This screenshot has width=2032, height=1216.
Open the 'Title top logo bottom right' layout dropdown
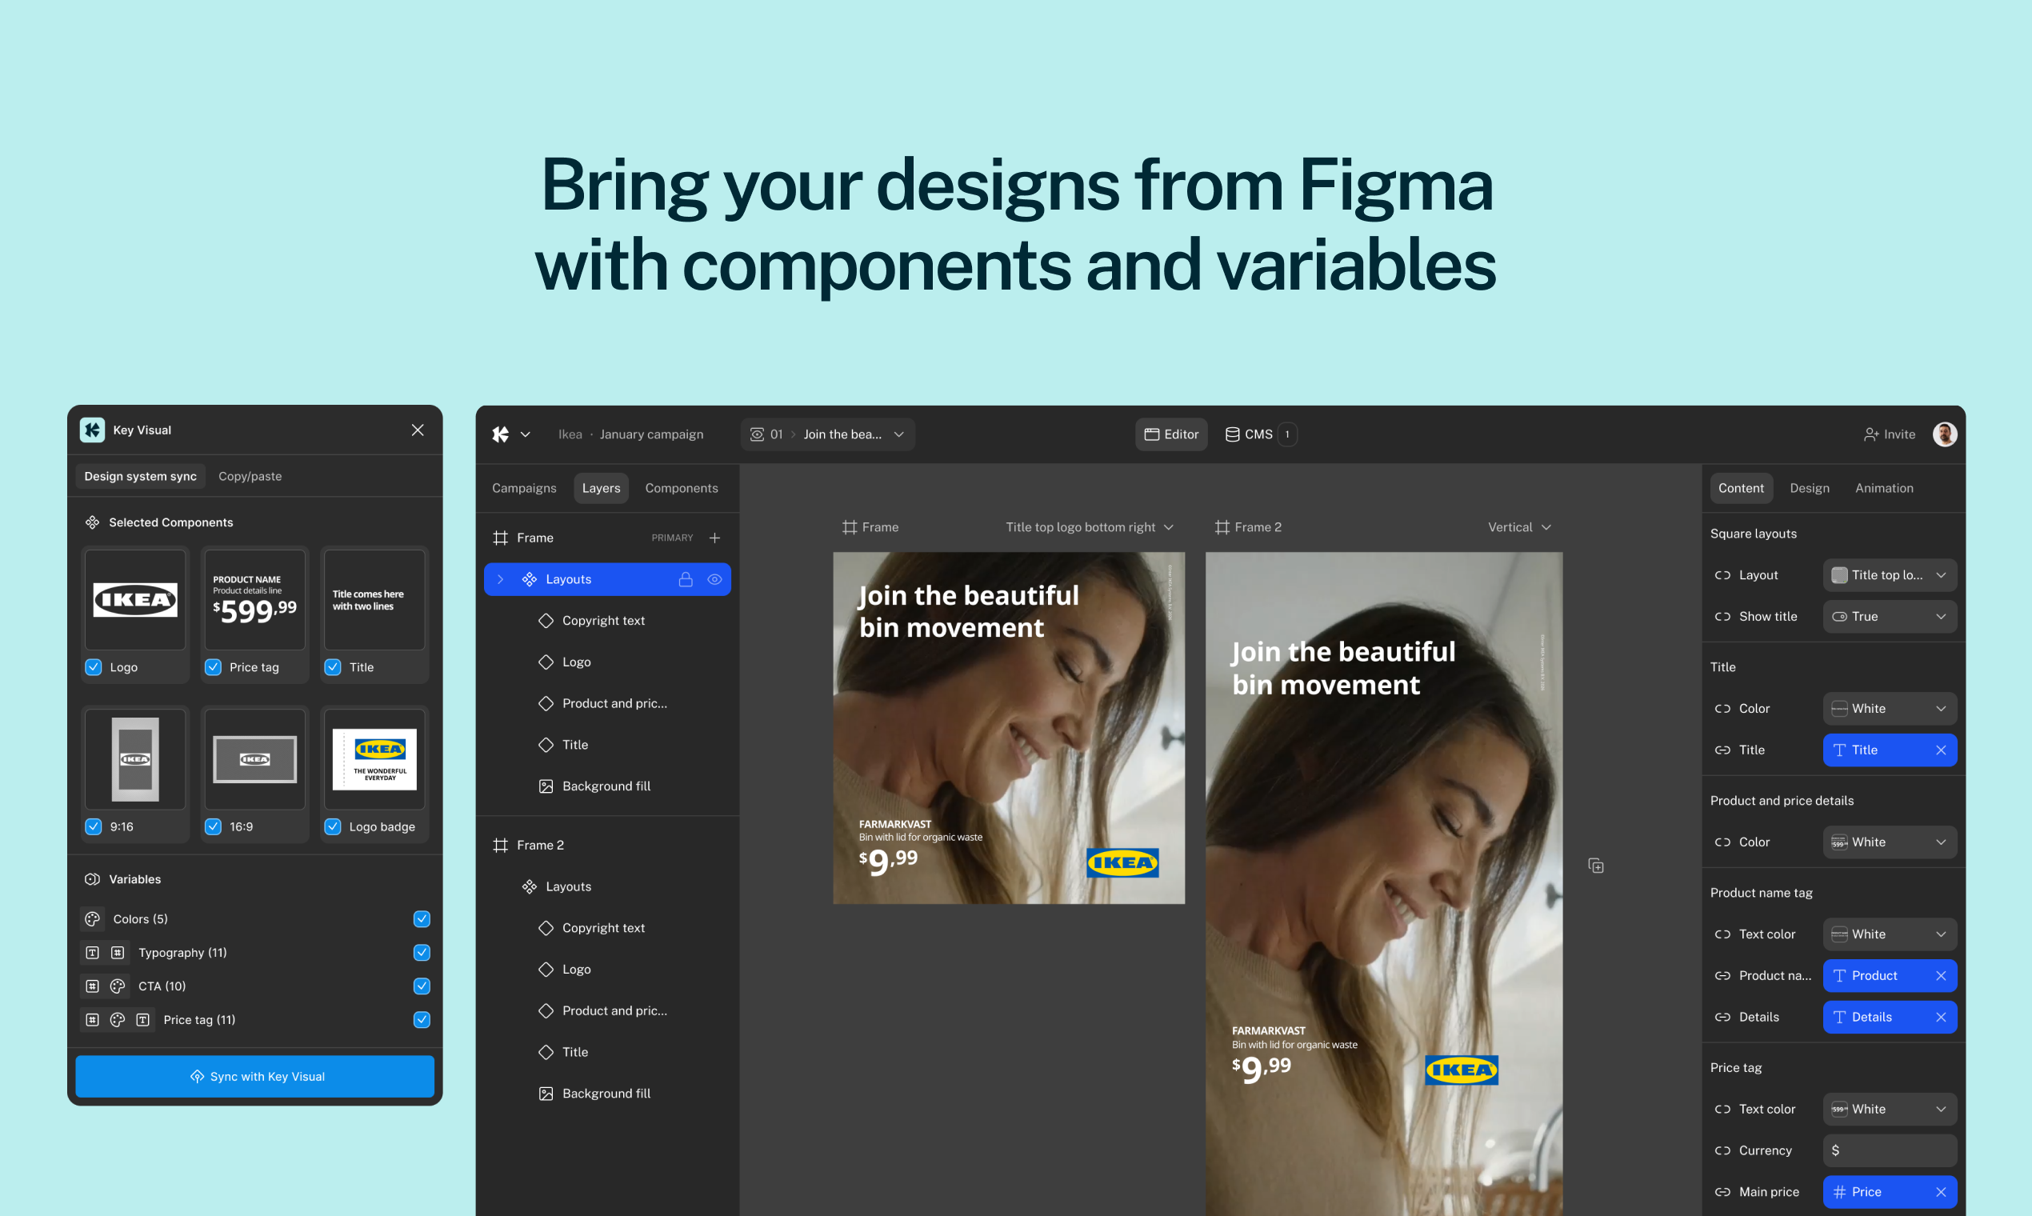pos(1090,527)
